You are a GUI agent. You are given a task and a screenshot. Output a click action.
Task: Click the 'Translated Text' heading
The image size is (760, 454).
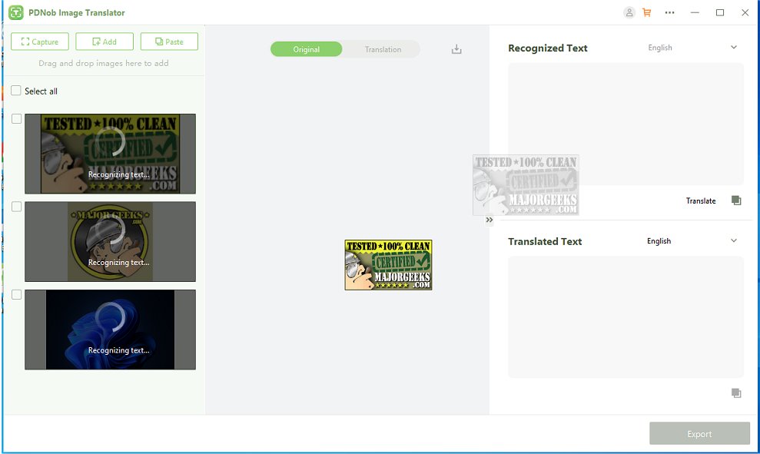coord(545,241)
